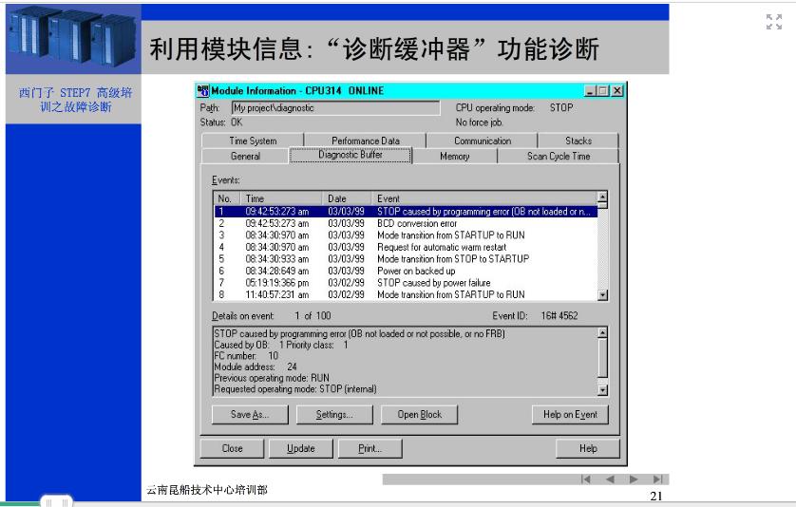Screen dimensions: 796x507
Task: Click the No. column header
Action: pos(227,199)
